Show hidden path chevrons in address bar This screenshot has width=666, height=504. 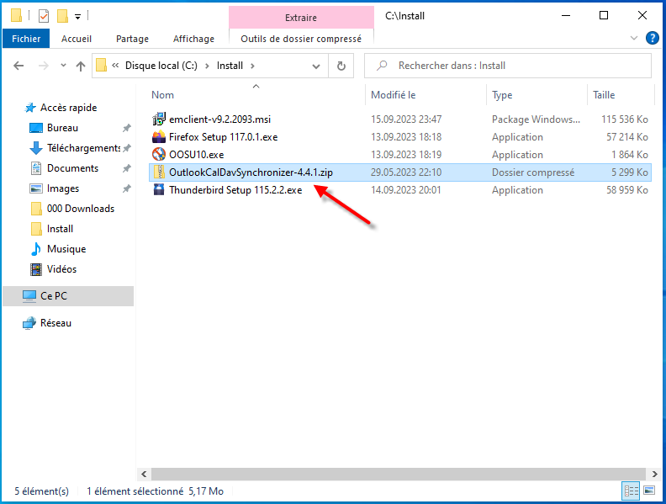point(115,66)
